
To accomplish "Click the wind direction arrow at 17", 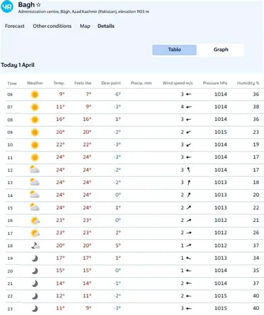I will point(188,233).
